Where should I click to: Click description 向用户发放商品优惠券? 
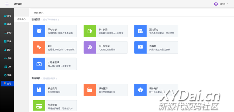tap(160, 50)
